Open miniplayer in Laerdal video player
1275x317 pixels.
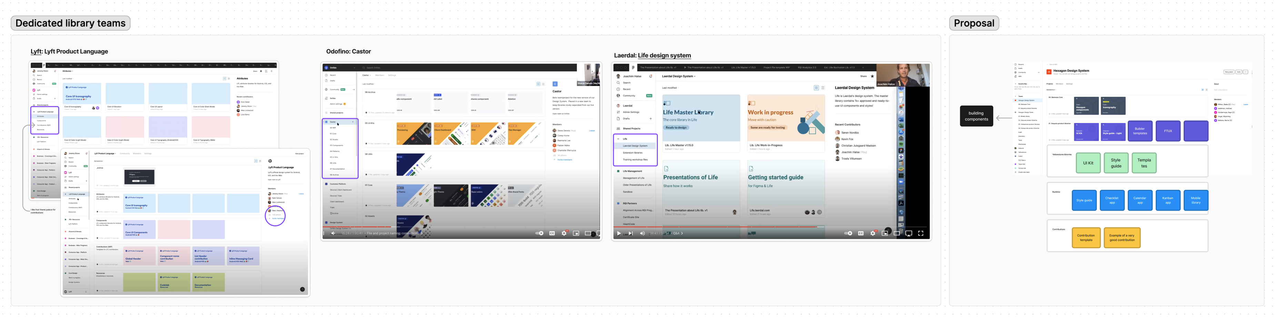point(885,233)
